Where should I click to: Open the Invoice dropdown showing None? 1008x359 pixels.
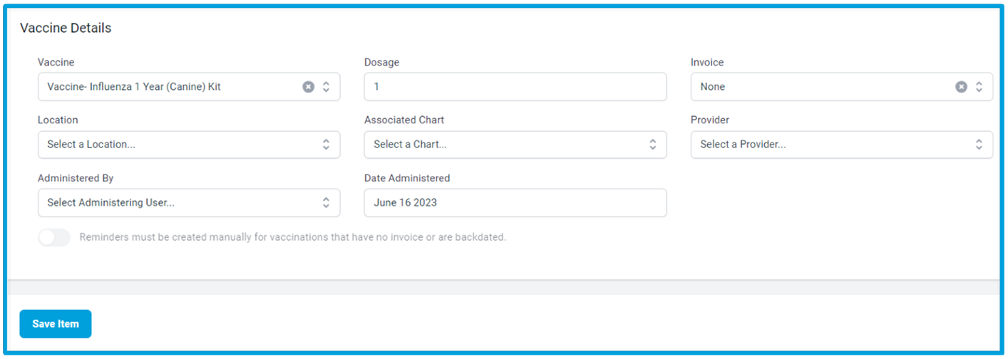(x=842, y=87)
